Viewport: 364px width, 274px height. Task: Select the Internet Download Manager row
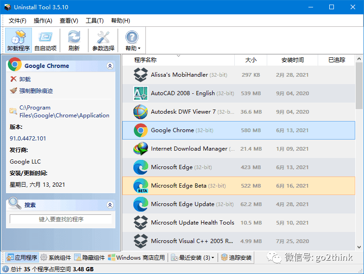(238, 149)
